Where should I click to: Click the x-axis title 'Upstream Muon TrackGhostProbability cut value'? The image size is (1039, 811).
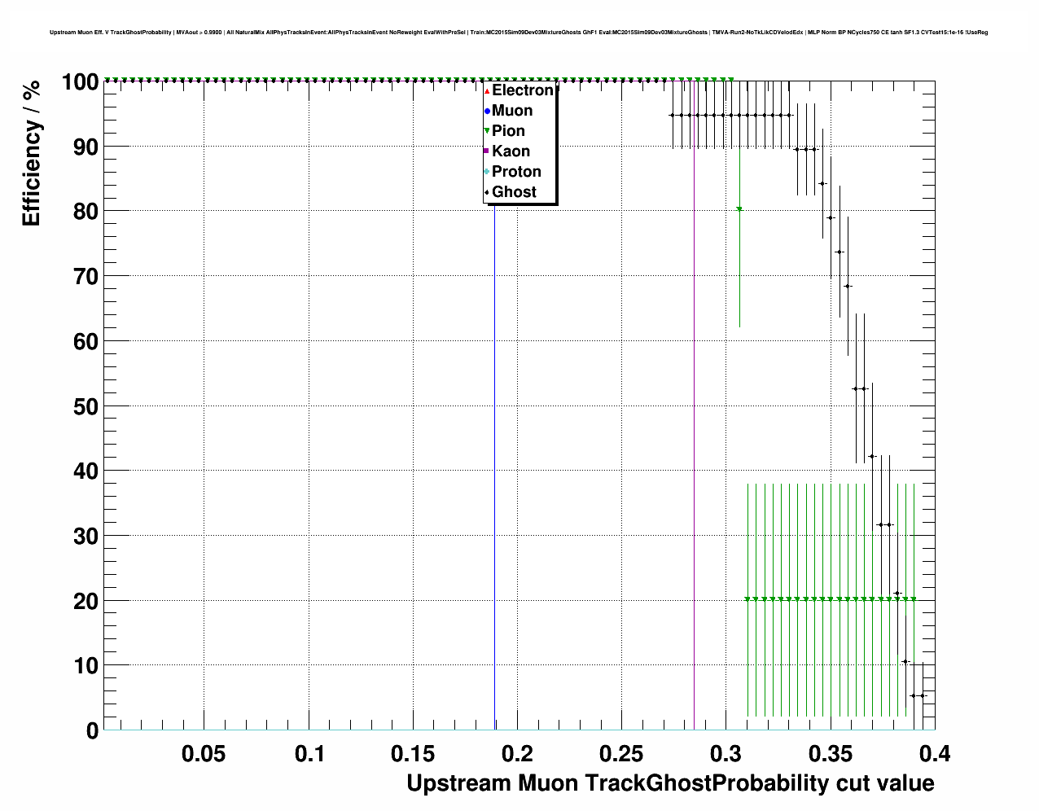(x=669, y=783)
